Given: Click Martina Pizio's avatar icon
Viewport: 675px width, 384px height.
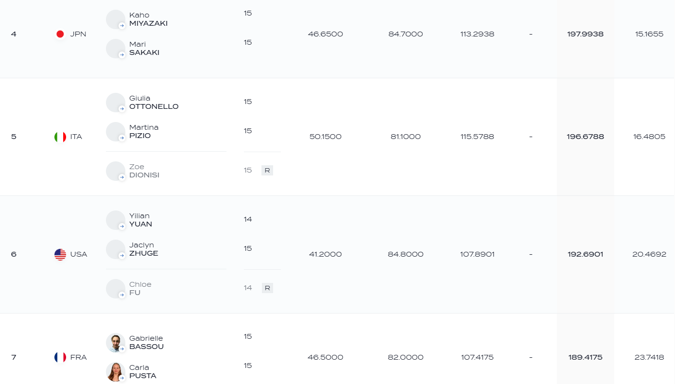Looking at the screenshot, I should [116, 132].
